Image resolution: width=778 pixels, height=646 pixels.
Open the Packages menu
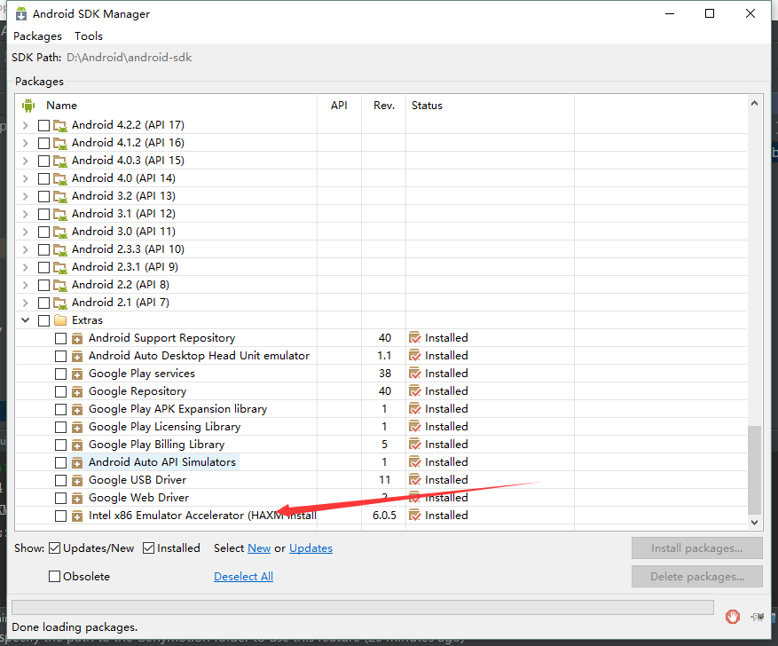coord(38,36)
